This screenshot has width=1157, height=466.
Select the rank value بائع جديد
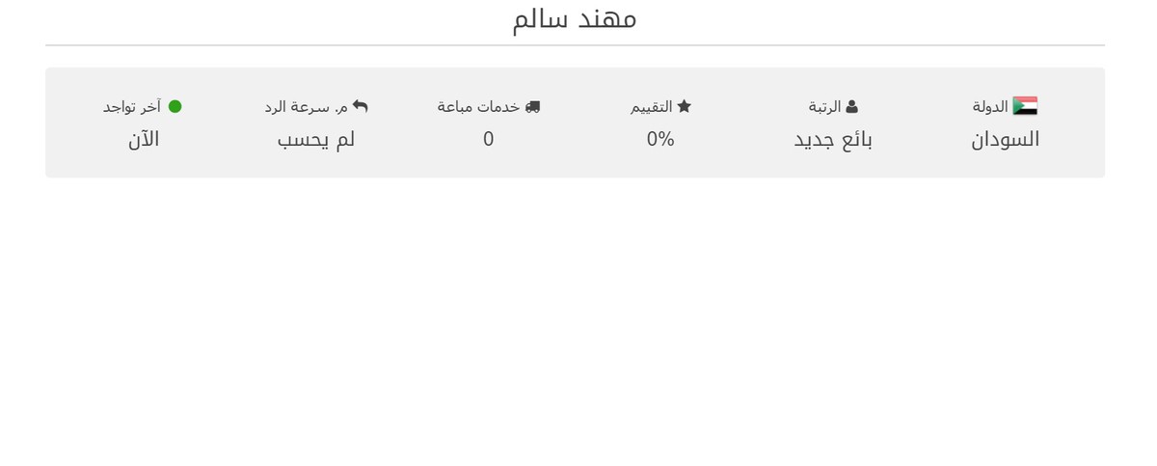tap(833, 139)
